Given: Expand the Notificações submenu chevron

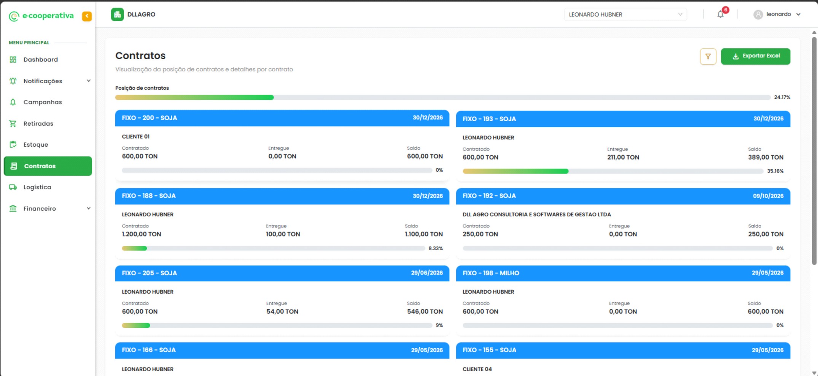Looking at the screenshot, I should [89, 81].
